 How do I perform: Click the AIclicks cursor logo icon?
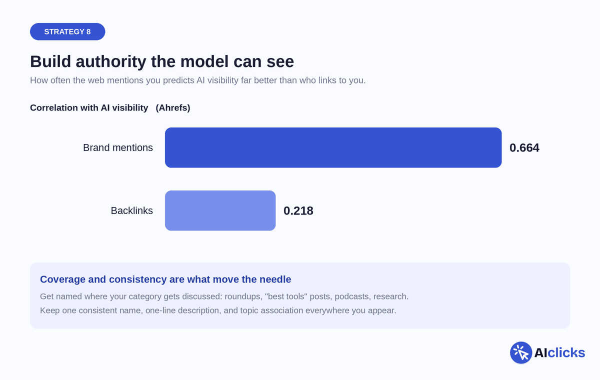coord(520,352)
